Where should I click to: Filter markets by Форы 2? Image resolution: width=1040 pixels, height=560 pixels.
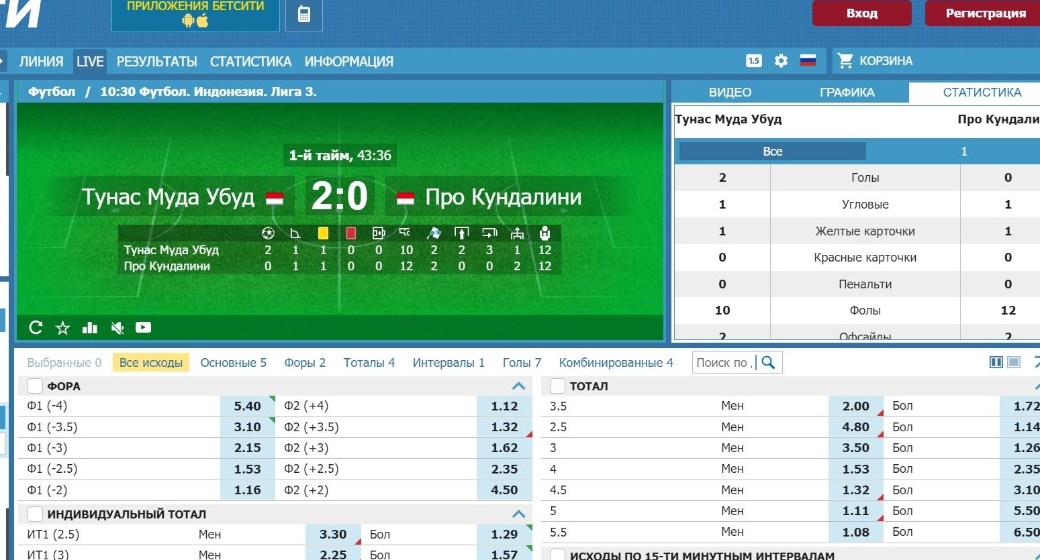[x=305, y=363]
